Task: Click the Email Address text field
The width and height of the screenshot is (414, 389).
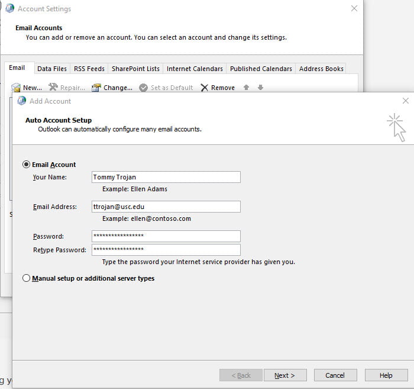Action: (x=166, y=207)
